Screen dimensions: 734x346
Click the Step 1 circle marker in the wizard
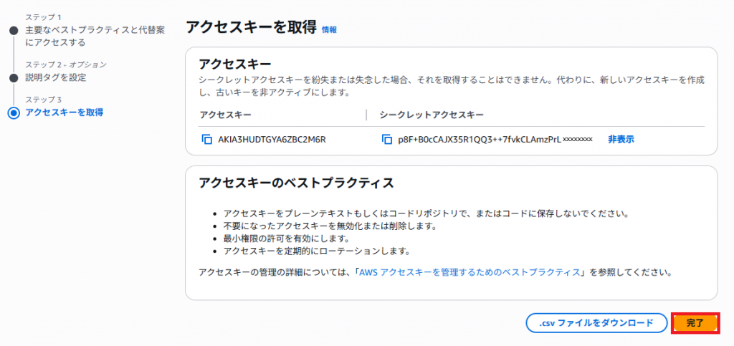(13, 31)
